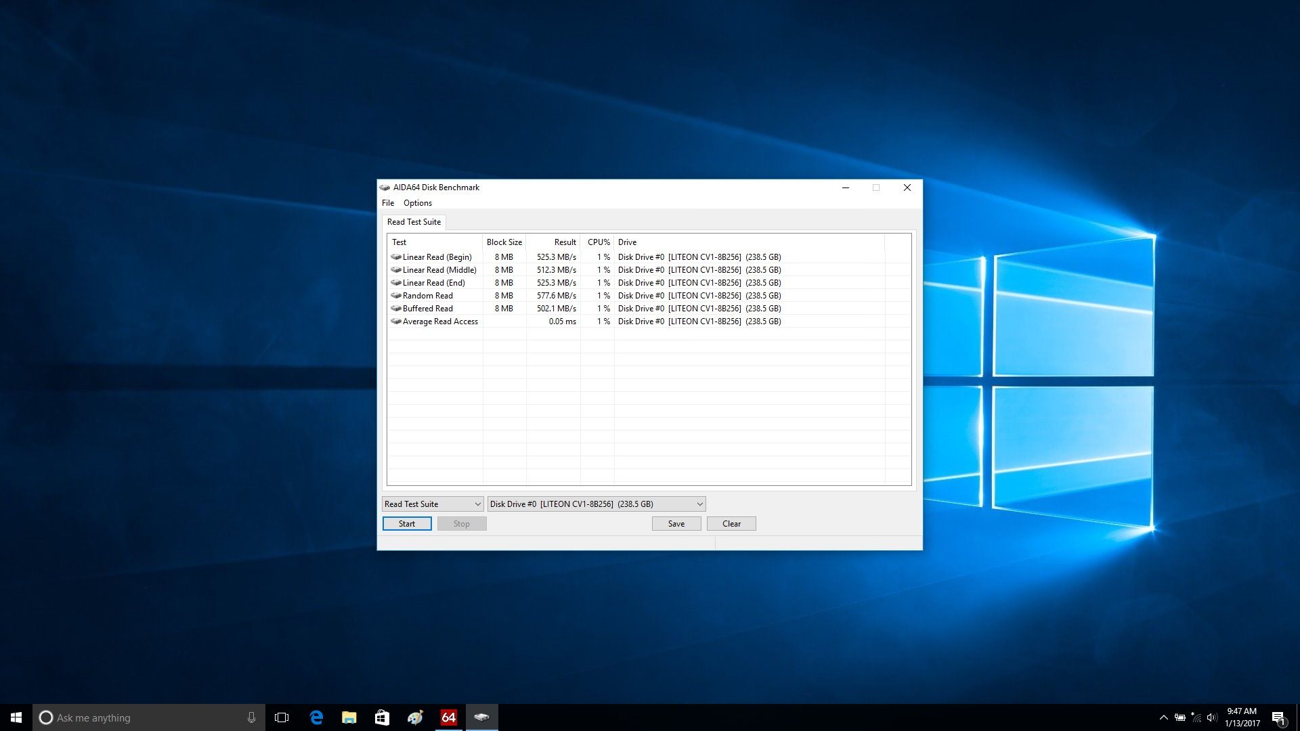Minimize the AIDA64 Disk Benchmark window
This screenshot has width=1300, height=731.
[846, 187]
